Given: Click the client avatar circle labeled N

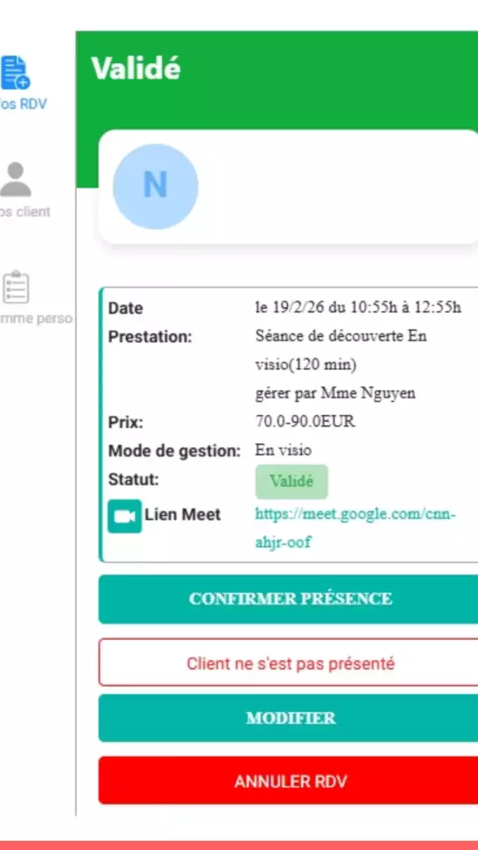Looking at the screenshot, I should pos(155,186).
